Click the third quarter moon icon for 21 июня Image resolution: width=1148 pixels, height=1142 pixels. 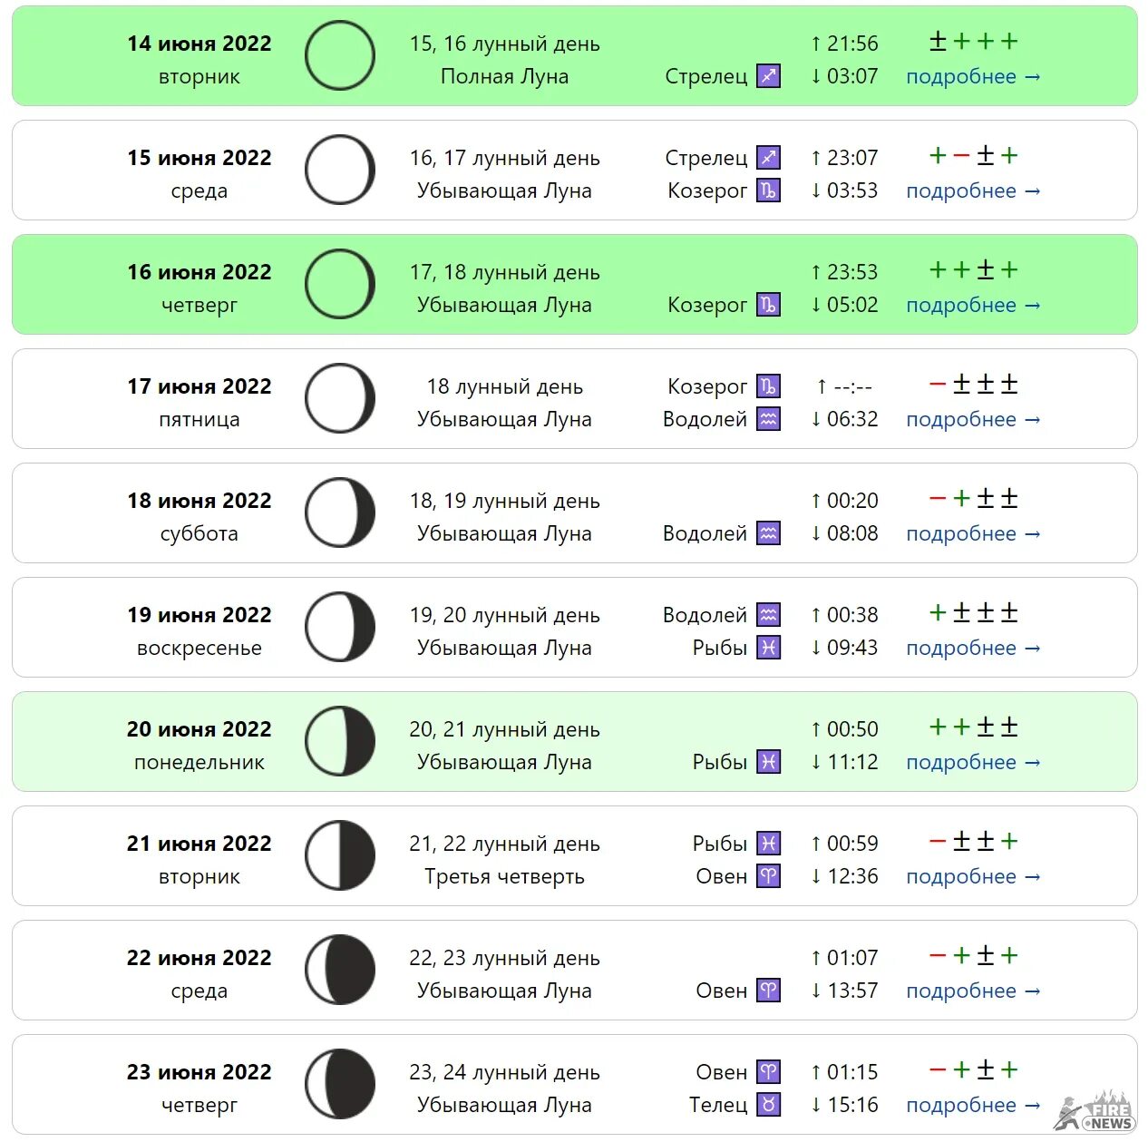pos(340,856)
